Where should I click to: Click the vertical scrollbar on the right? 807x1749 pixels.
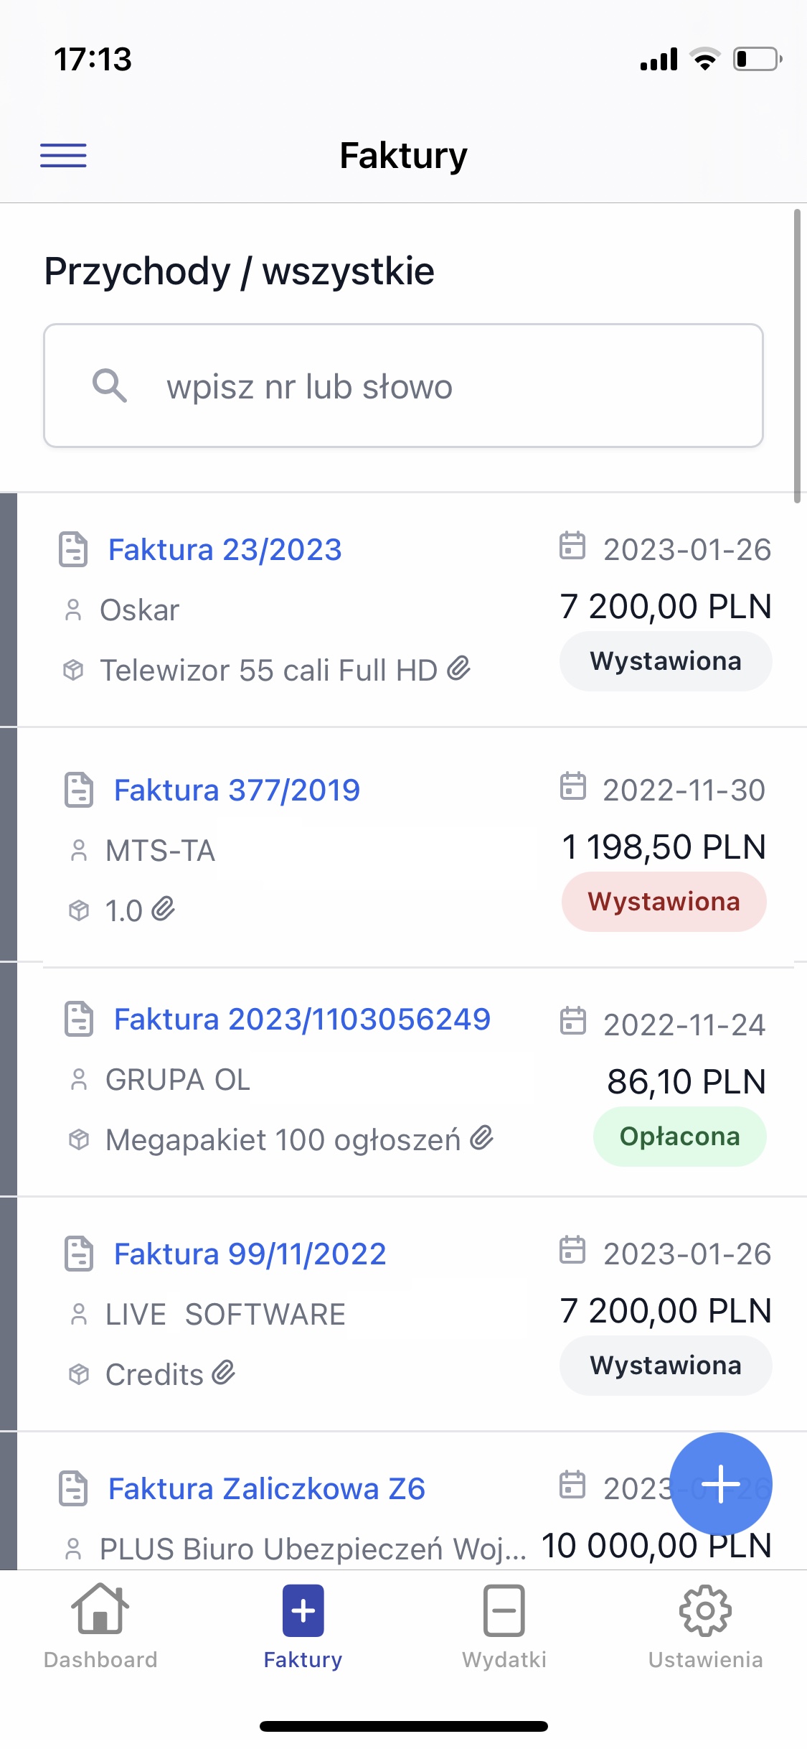coord(797,356)
